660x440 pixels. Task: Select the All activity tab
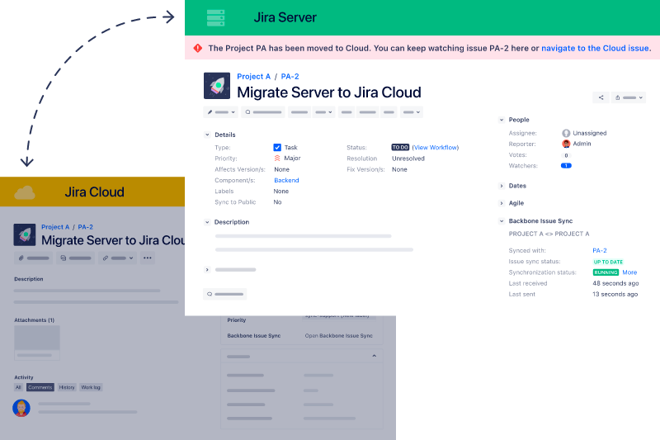pos(18,387)
